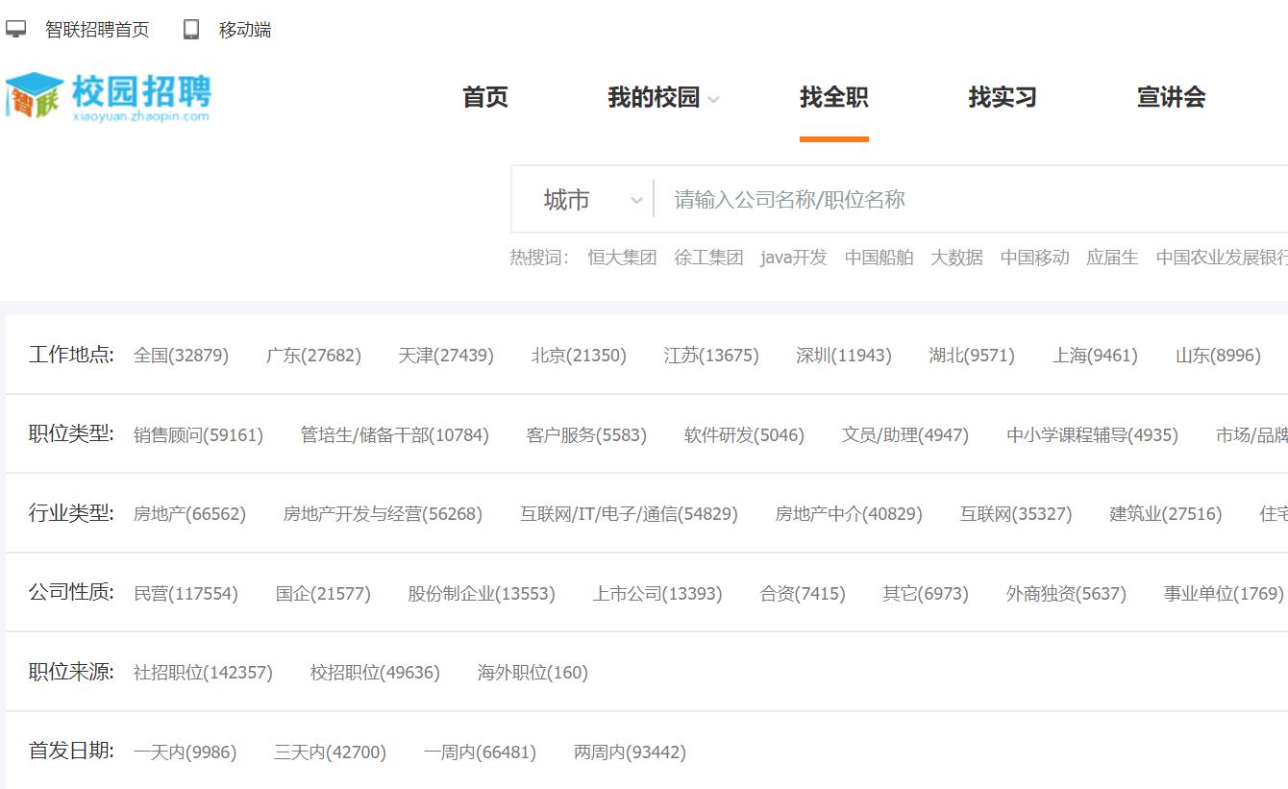
Task: Go to 首页 in the navigation menu
Action: click(x=485, y=97)
